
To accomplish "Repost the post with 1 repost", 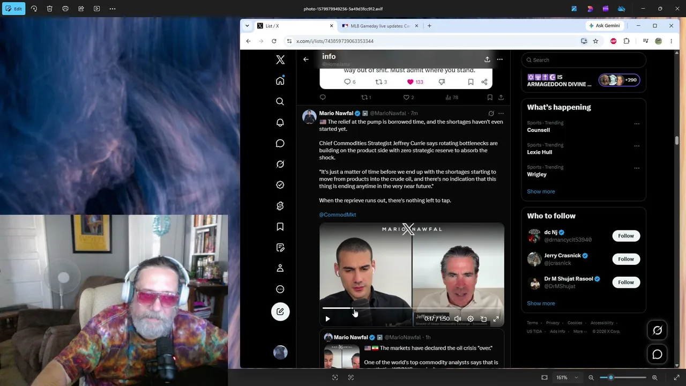I will pyautogui.click(x=366, y=98).
